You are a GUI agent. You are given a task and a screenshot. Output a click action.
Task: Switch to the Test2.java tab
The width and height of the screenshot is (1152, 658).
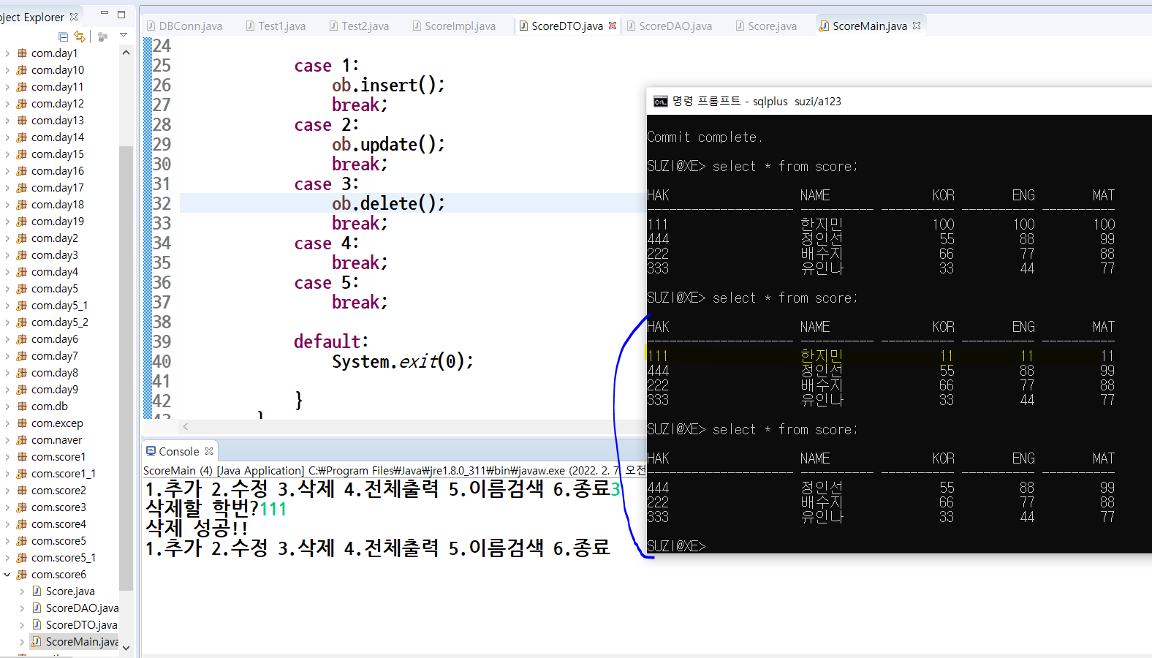pos(359,26)
